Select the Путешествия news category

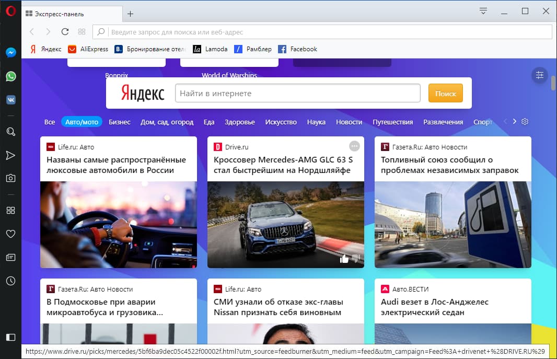tap(392, 122)
